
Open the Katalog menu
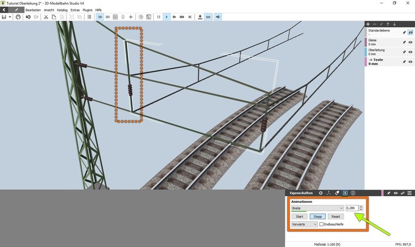pos(62,10)
